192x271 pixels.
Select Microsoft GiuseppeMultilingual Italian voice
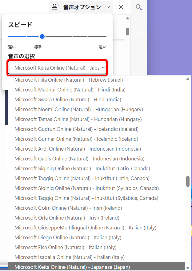pyautogui.click(x=96, y=228)
